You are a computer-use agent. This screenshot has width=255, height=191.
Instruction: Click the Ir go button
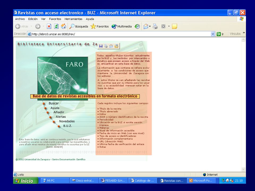(220, 34)
